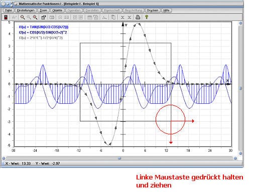Viewport: 256px width, 192px height.
Task: Click the horizontal scrollbar right button
Action: (235, 158)
